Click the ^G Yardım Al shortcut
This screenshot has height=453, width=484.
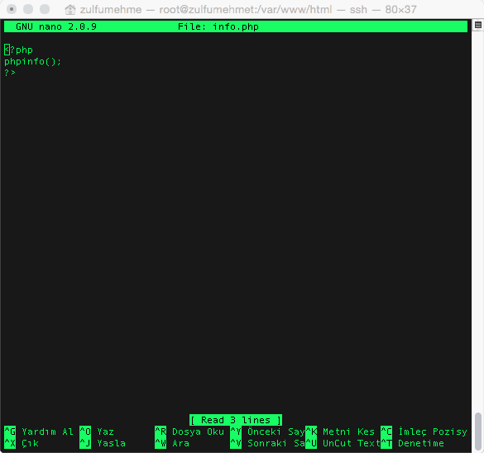[x=39, y=432]
